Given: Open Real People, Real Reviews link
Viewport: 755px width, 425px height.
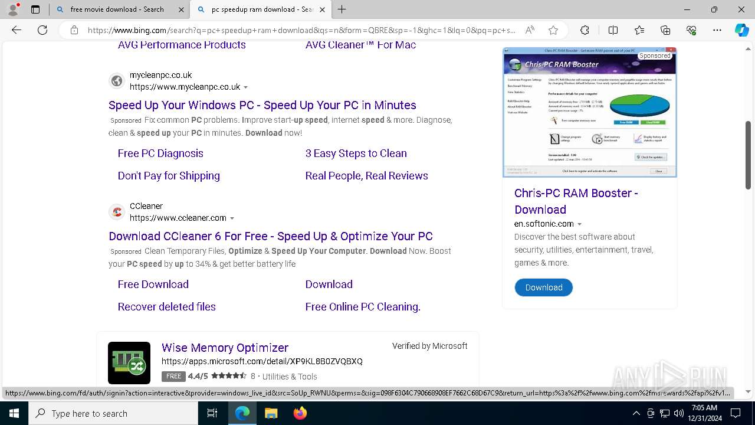Looking at the screenshot, I should tap(367, 176).
